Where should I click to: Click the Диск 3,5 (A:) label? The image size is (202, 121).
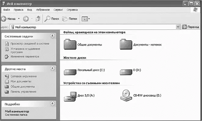point(86,95)
